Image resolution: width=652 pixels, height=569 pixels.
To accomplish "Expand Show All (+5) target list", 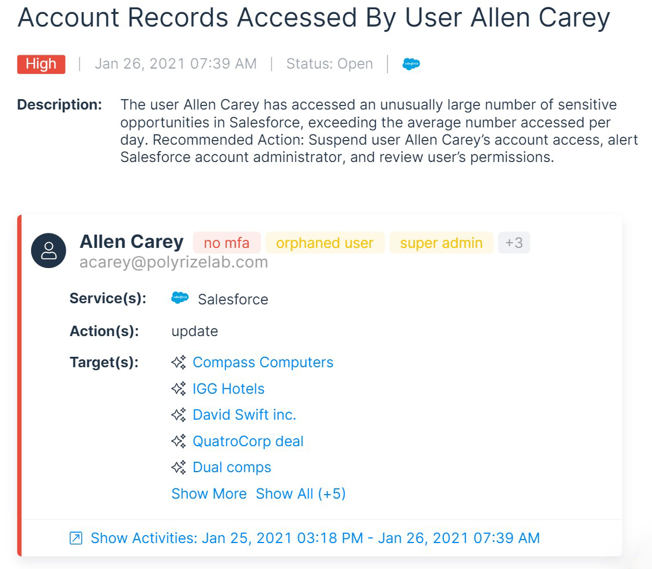I will tap(300, 493).
